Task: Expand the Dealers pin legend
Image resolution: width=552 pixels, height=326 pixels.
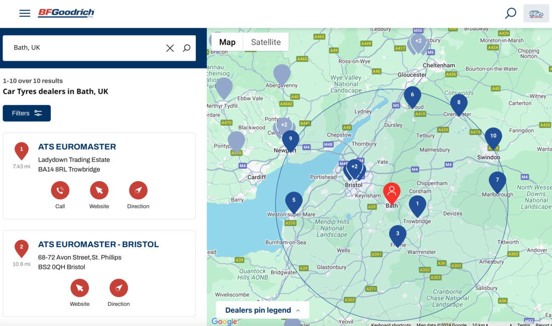Action: coord(263,310)
